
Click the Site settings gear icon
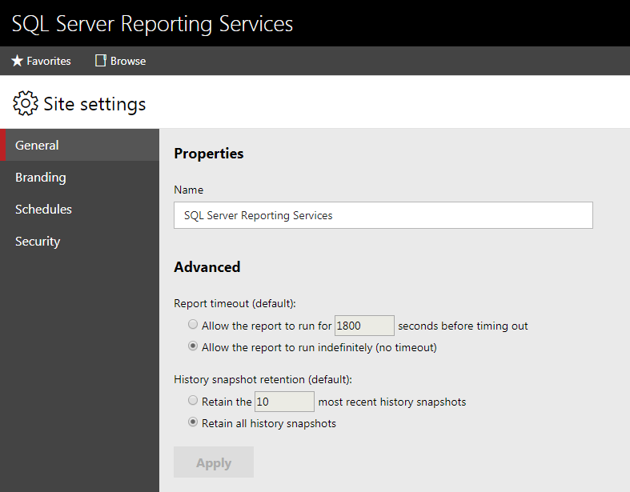[26, 104]
